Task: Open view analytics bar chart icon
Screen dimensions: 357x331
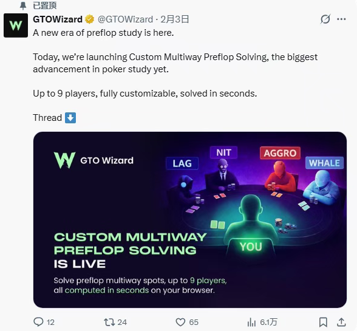Action: (x=251, y=322)
